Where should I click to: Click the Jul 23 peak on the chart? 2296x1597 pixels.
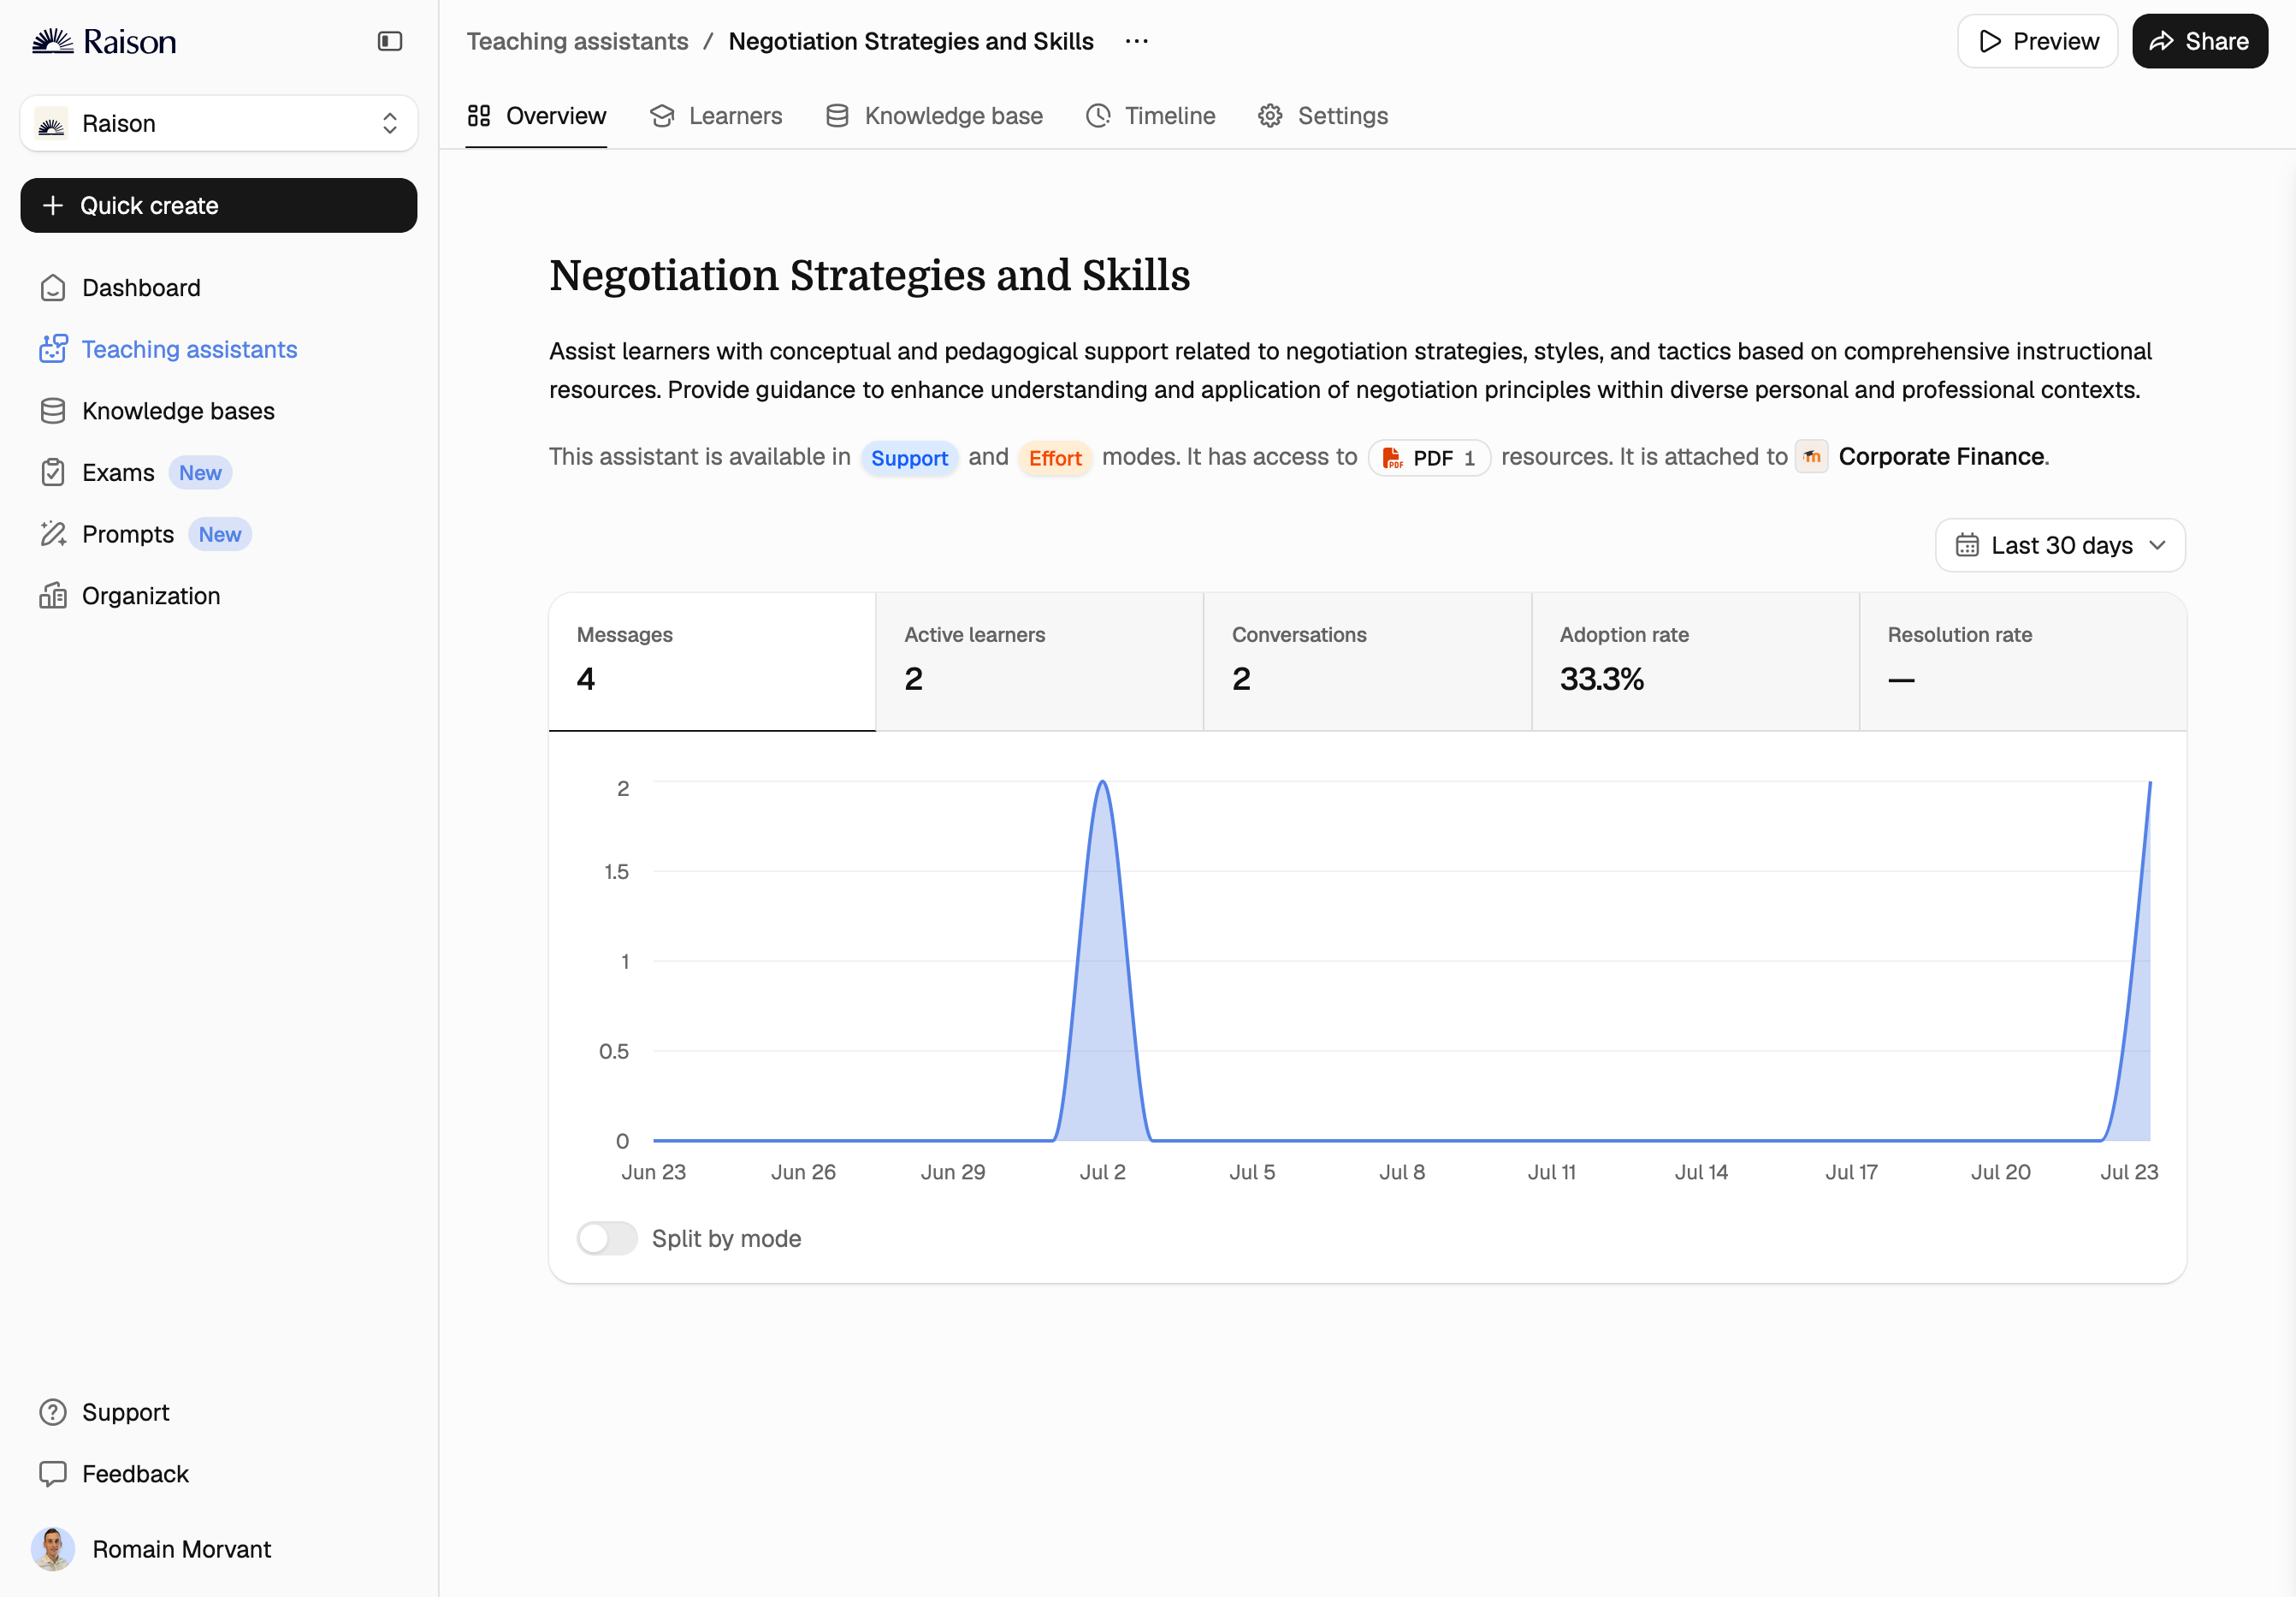coord(2150,782)
